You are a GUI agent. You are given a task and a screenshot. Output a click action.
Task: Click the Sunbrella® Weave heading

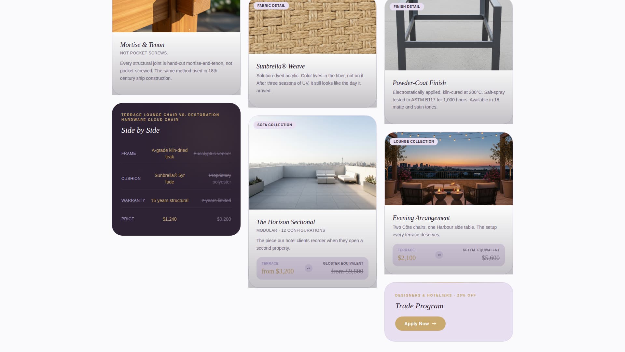(x=281, y=66)
